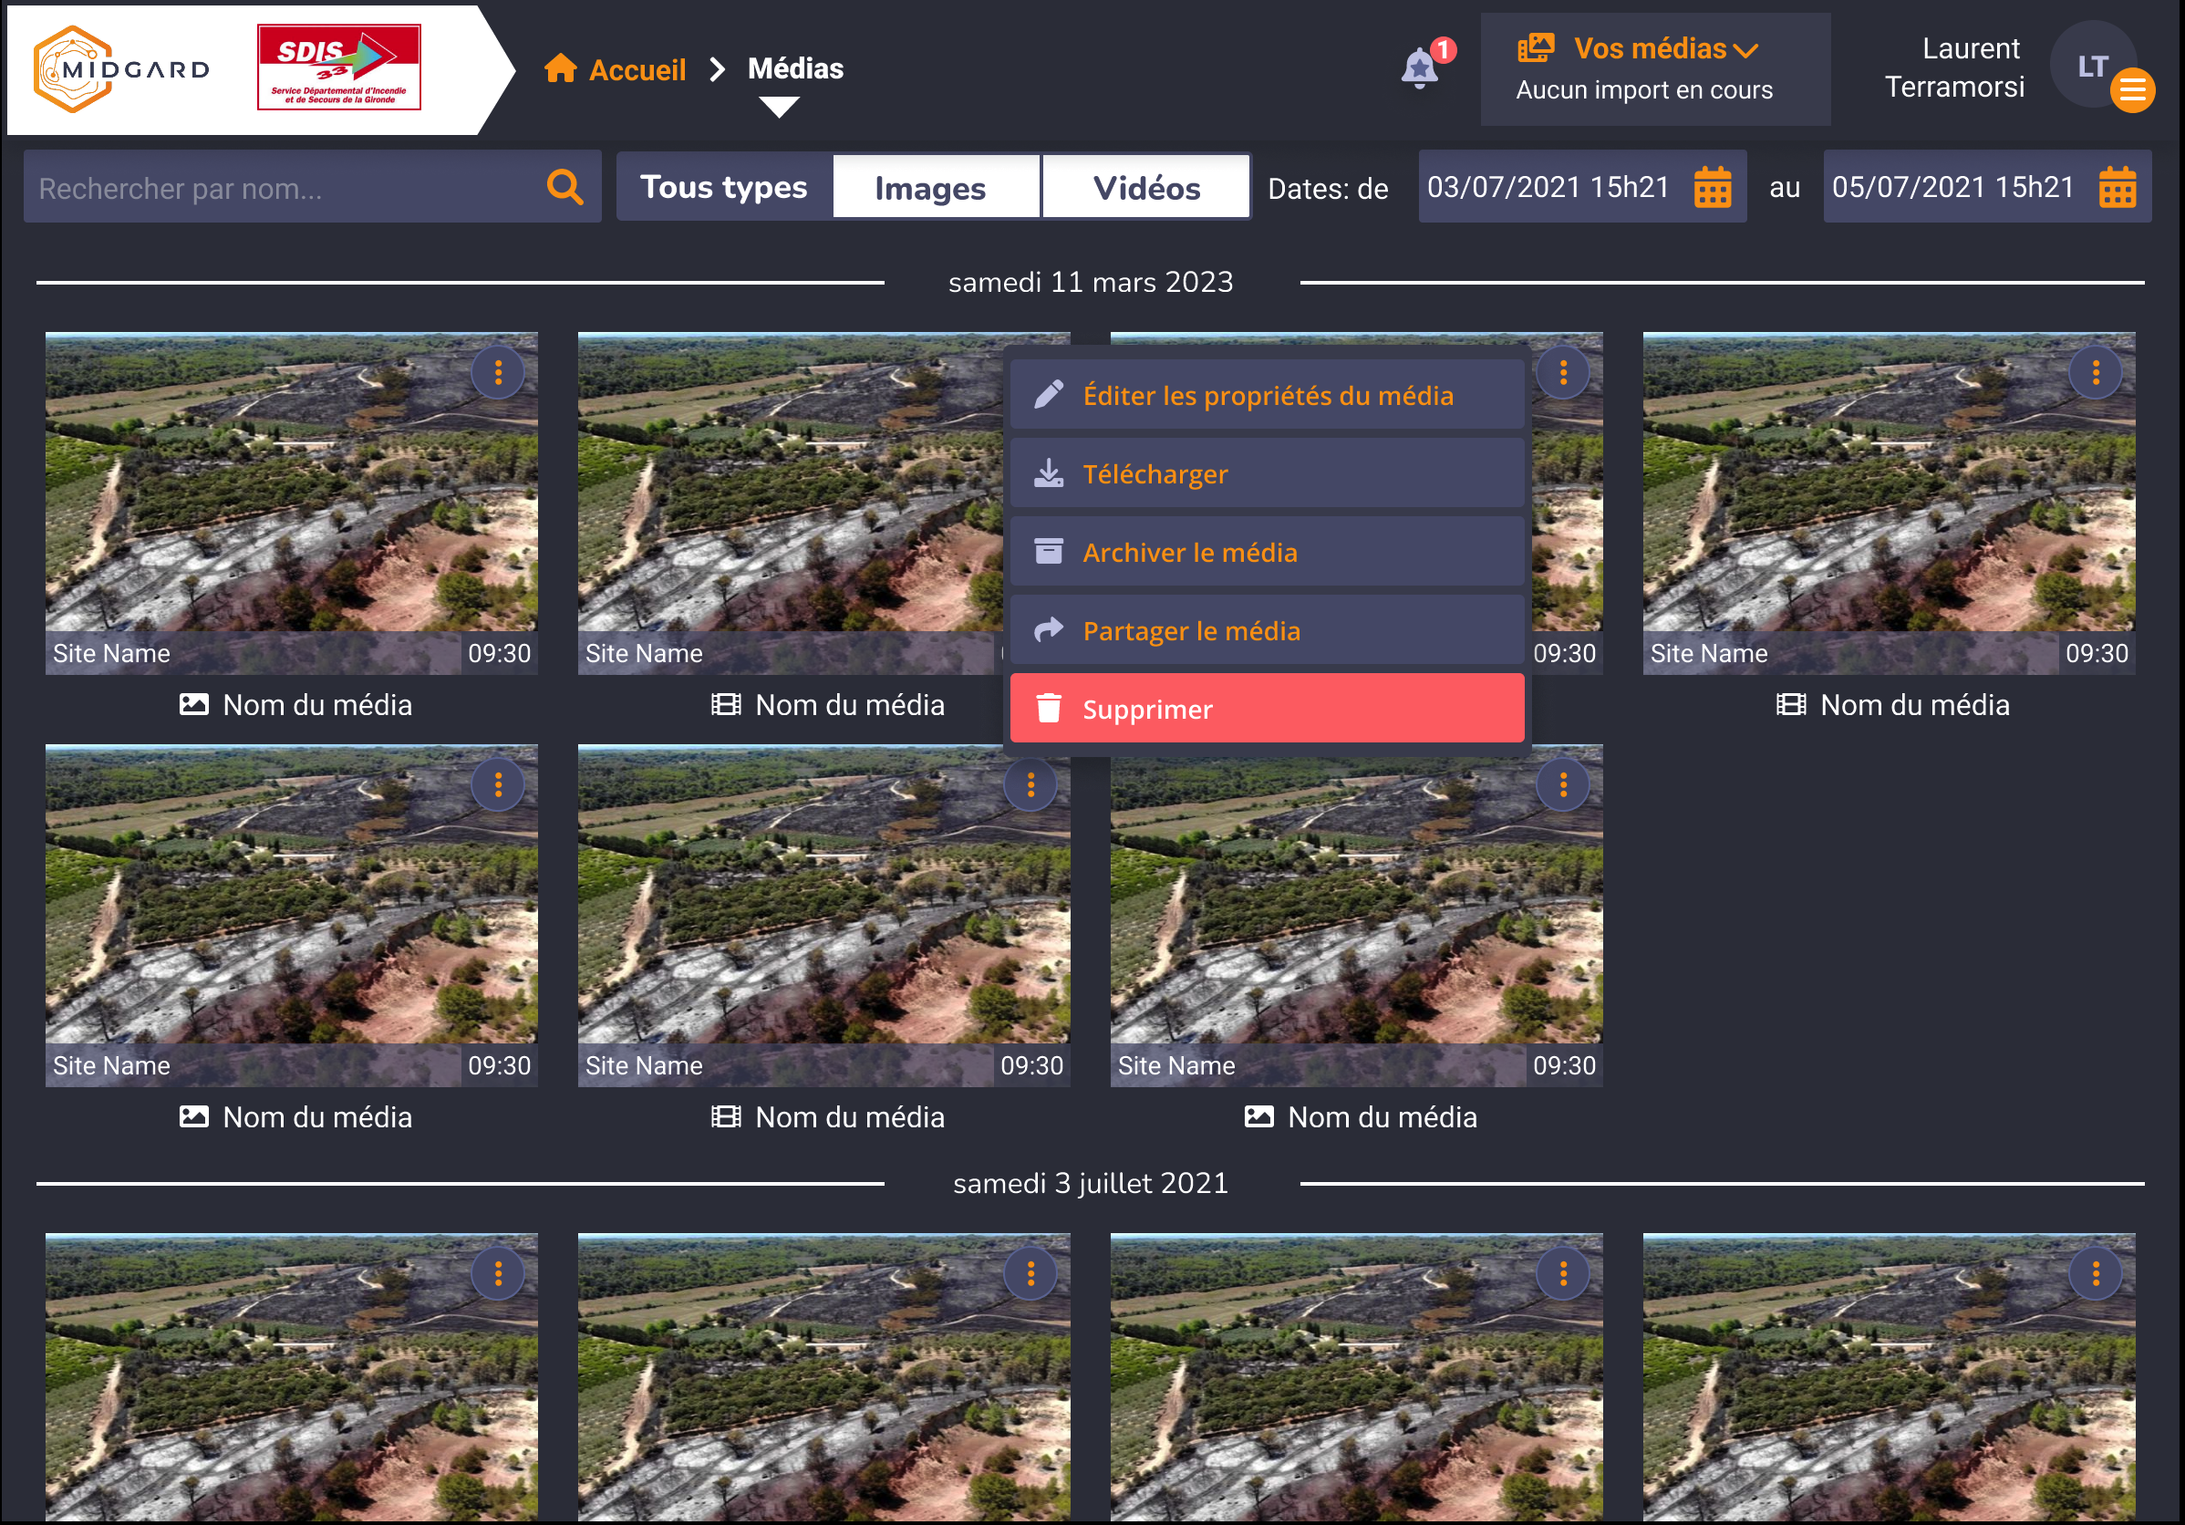Screen dimensions: 2185x1525
Task: Choose Partager le média
Action: (x=1267, y=630)
